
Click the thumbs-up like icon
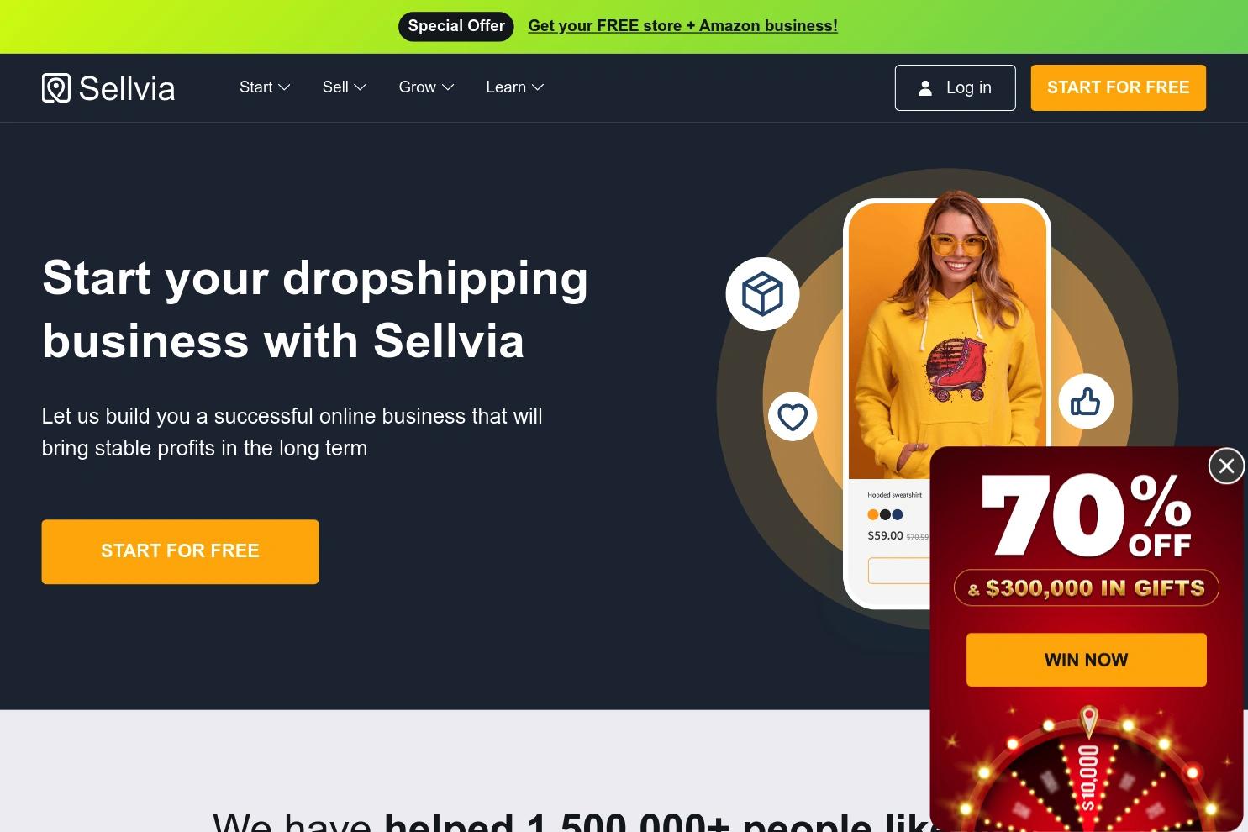(x=1086, y=402)
